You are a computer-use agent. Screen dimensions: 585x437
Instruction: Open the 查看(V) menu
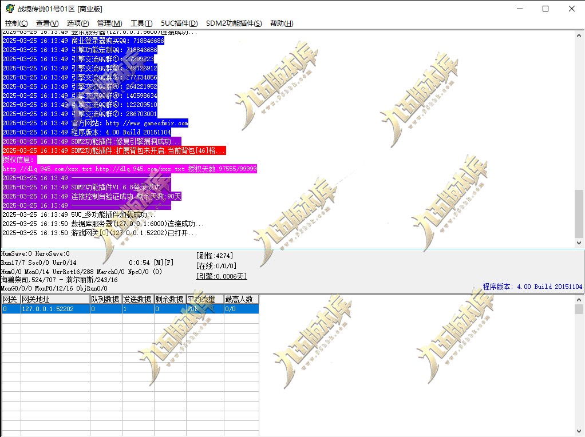point(47,23)
